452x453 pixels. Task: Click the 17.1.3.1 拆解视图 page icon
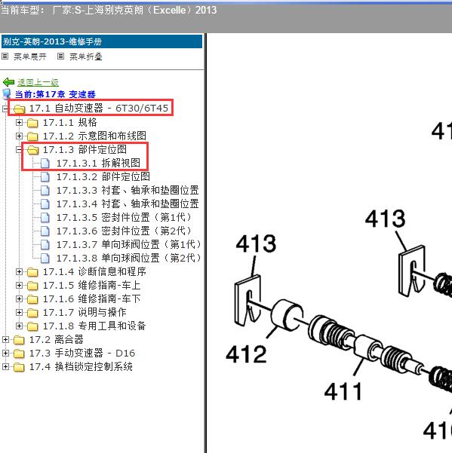pos(45,164)
